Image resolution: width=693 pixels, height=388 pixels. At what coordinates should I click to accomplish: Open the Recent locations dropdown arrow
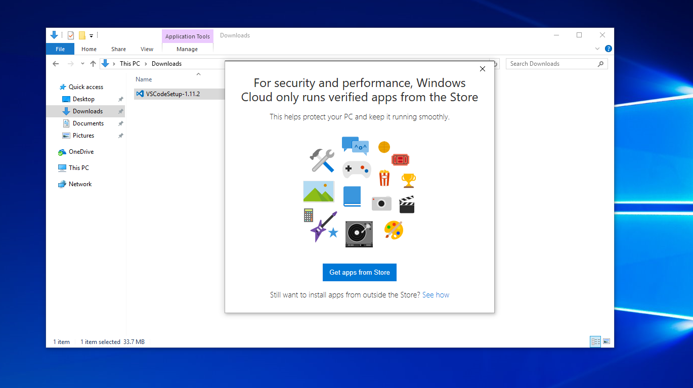pyautogui.click(x=82, y=64)
